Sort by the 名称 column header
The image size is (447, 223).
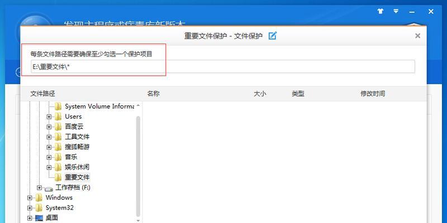click(153, 94)
